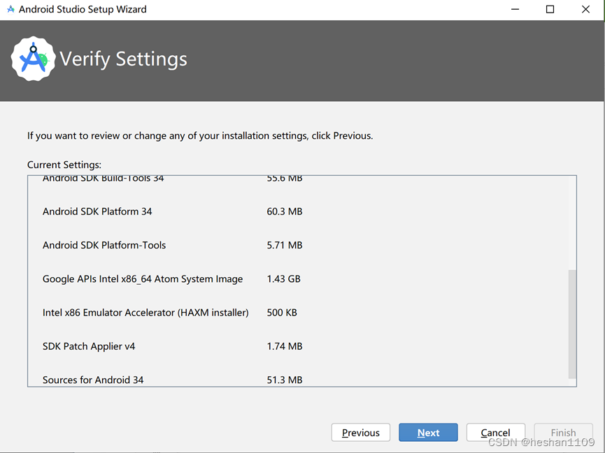Click the Cancel button
This screenshot has width=605, height=453.
(495, 432)
